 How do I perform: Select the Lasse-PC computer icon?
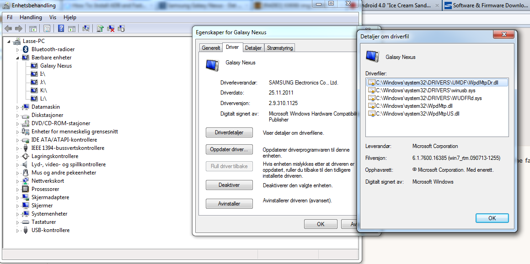[16, 41]
